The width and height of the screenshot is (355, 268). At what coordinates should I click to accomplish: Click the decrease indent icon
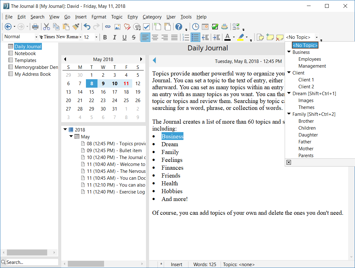click(x=205, y=37)
